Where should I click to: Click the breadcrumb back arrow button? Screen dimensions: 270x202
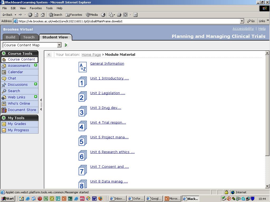tap(49, 55)
